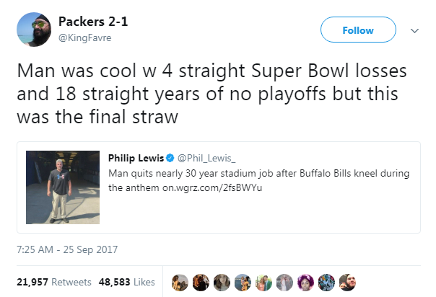Click the first liker avatar icon
This screenshot has height=297, width=436.
click(x=180, y=283)
